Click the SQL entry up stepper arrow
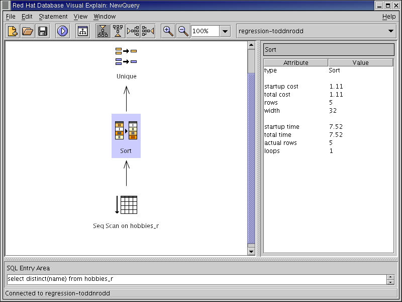This screenshot has height=302, width=402. [x=390, y=277]
